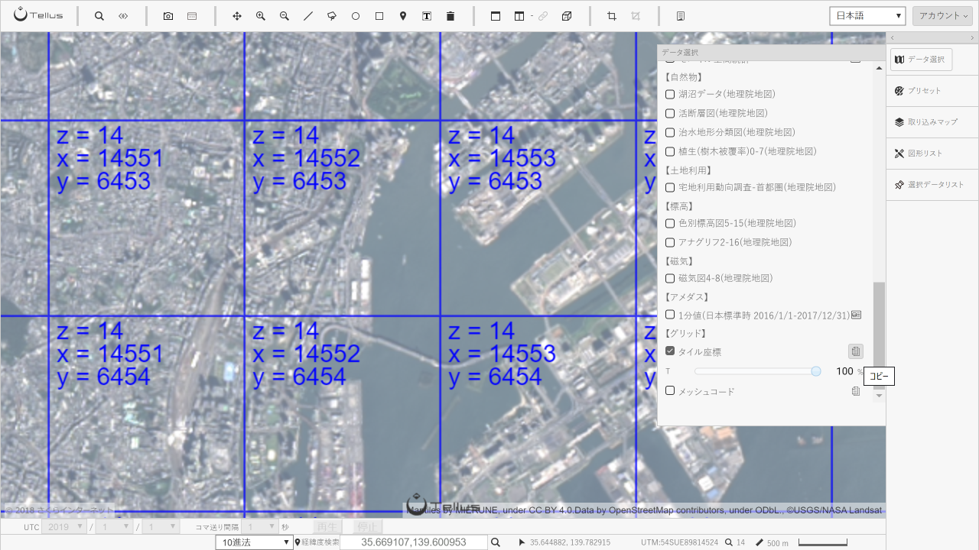
Task: Enable メッシュコード grid layer
Action: pyautogui.click(x=670, y=390)
